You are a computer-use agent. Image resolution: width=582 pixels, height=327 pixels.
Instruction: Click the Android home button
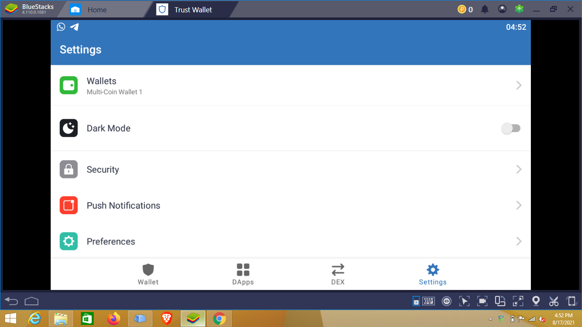(32, 301)
